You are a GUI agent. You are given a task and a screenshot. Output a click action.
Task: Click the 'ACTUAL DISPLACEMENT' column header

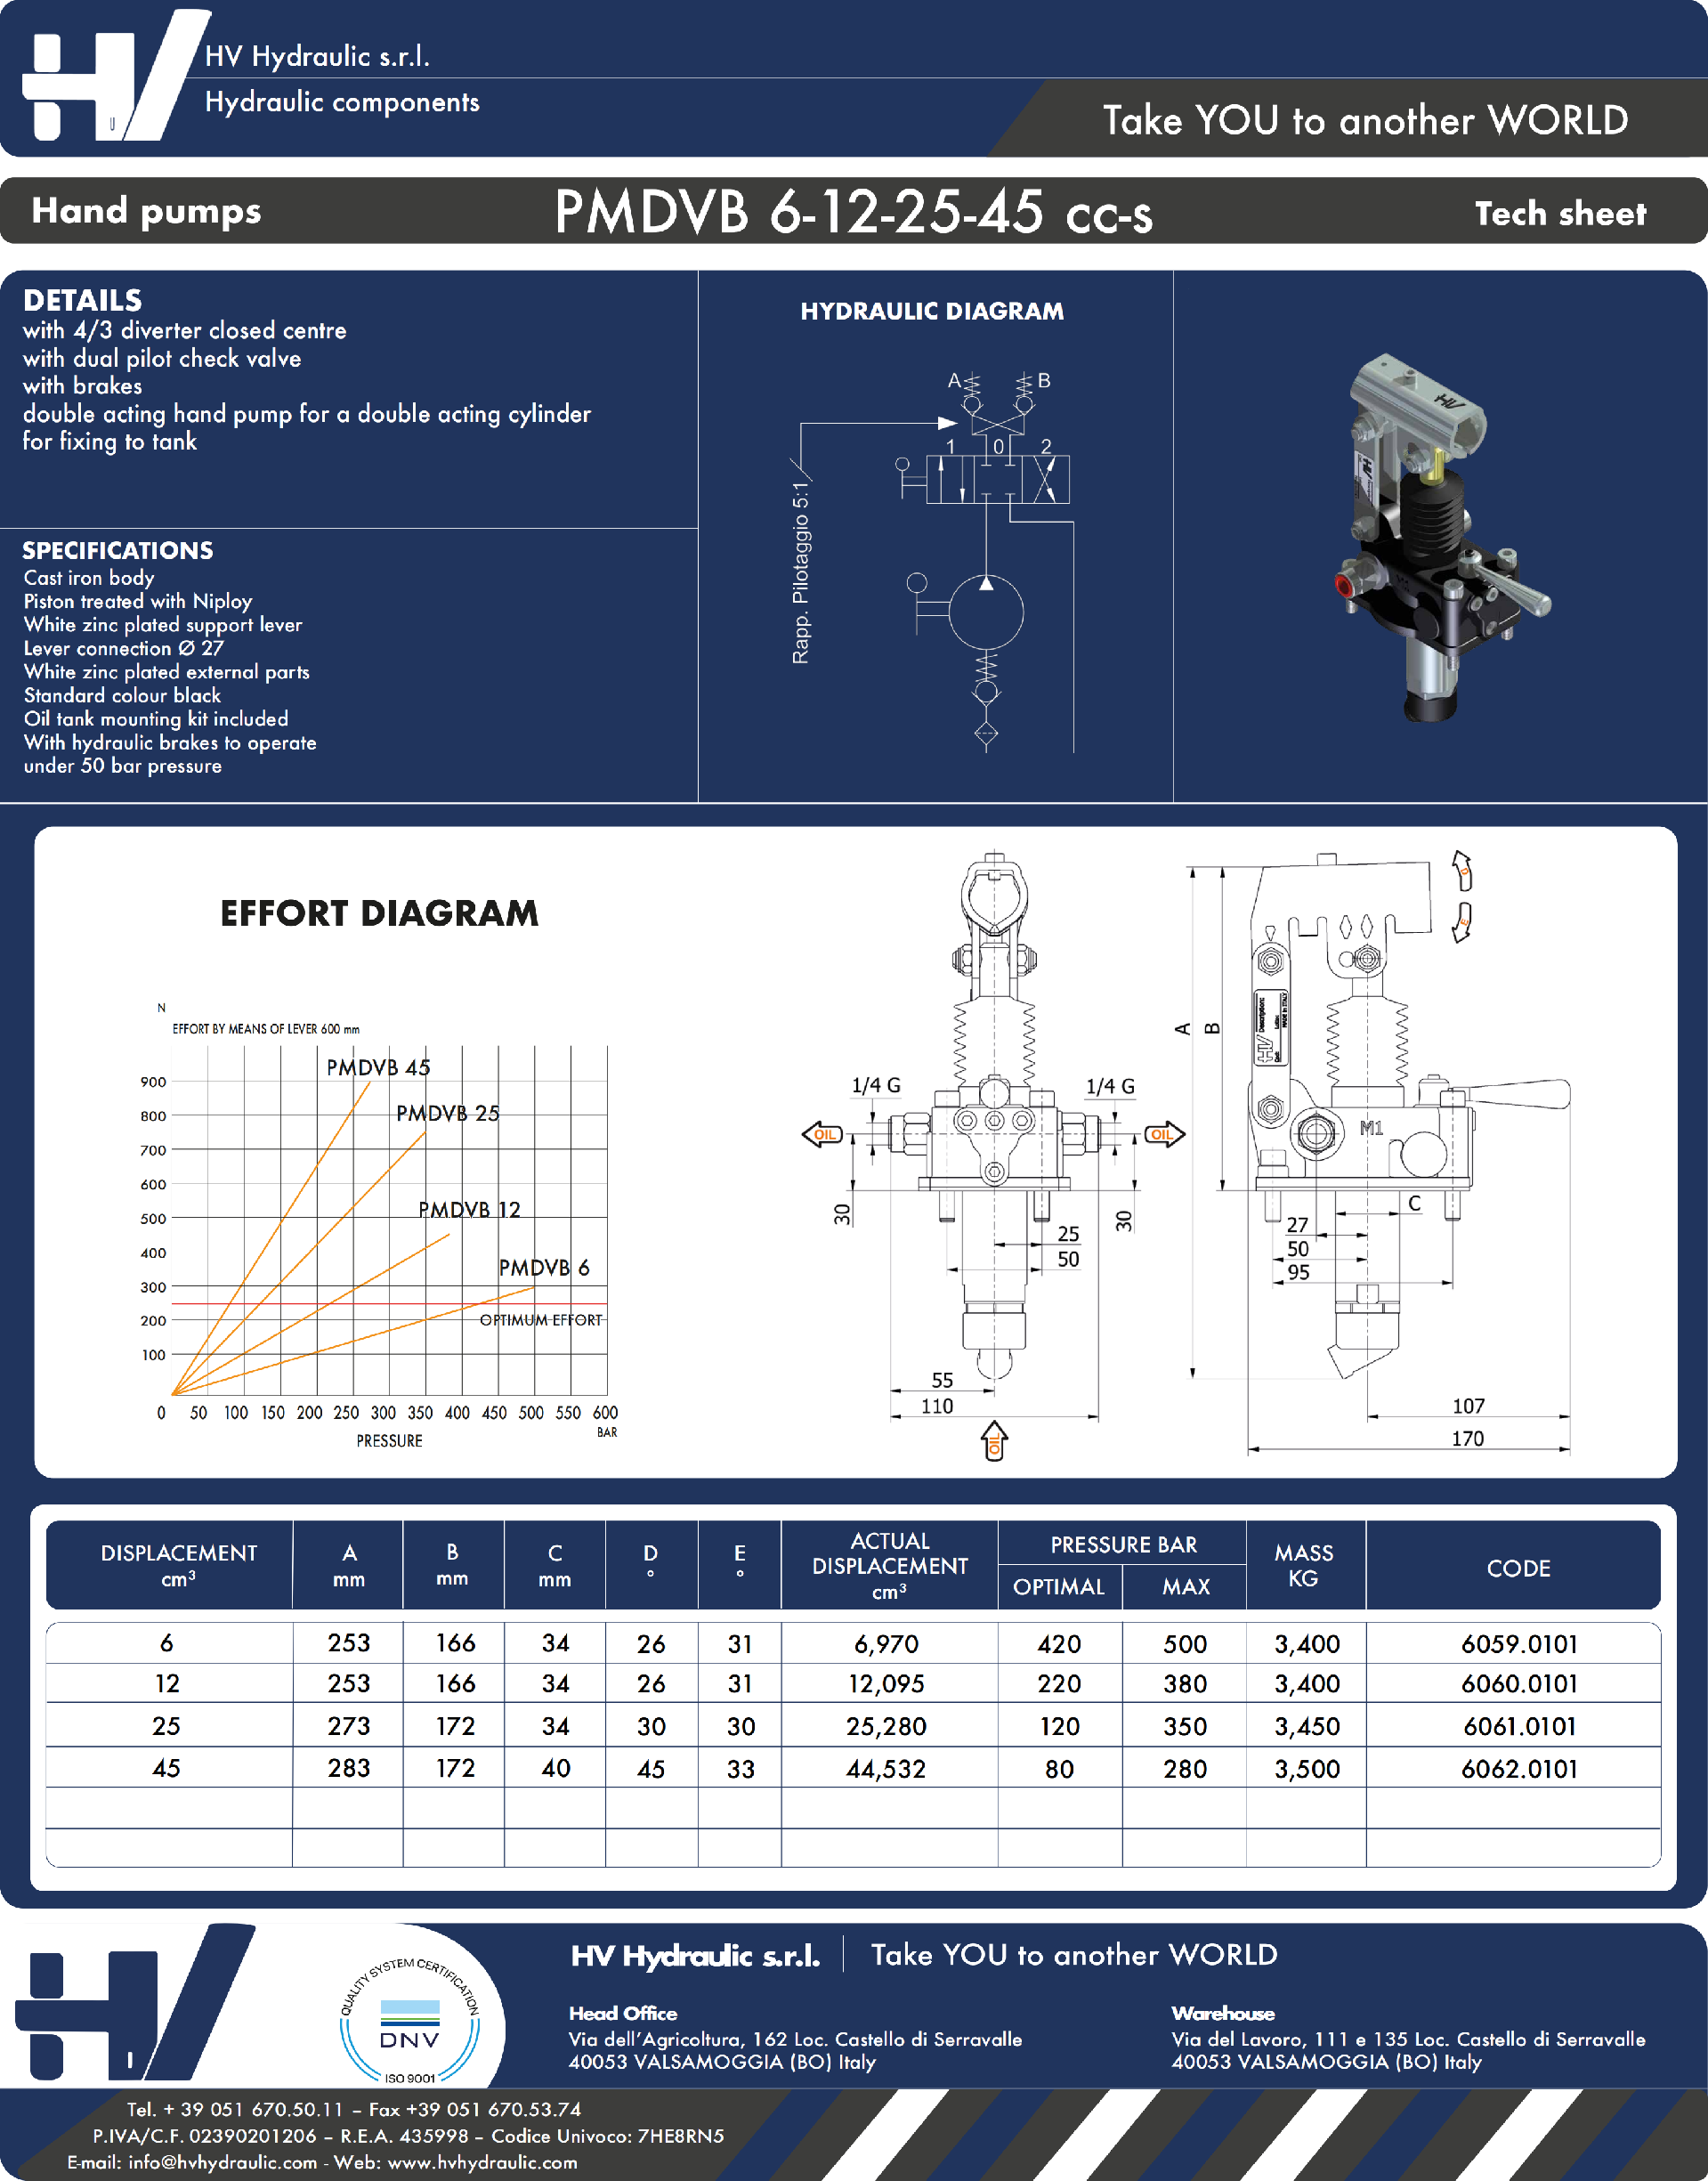pyautogui.click(x=890, y=1565)
